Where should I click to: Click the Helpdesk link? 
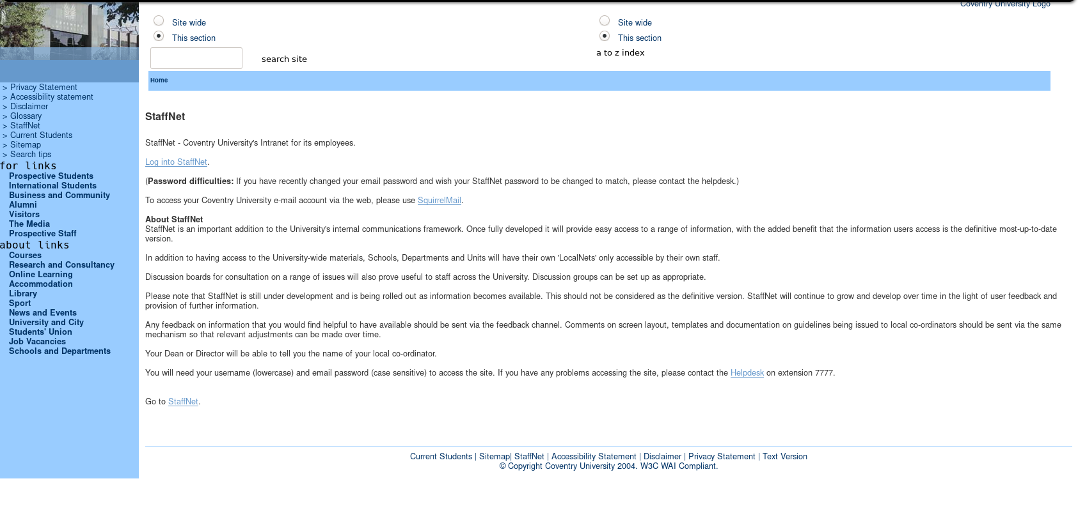point(747,373)
